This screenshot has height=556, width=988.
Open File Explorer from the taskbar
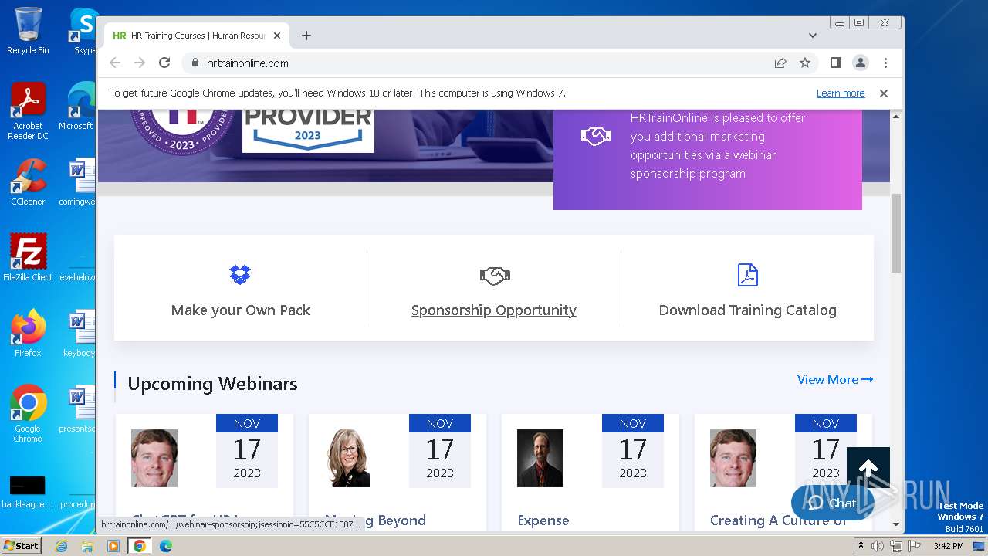click(x=87, y=546)
